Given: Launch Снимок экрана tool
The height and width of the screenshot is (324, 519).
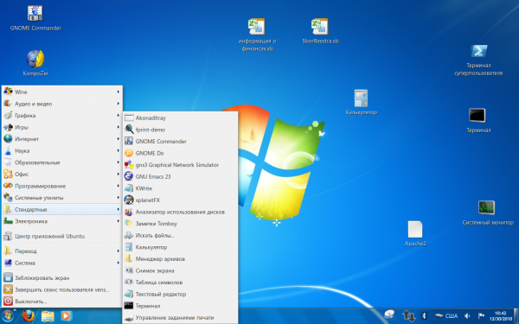Looking at the screenshot, I should [181, 270].
